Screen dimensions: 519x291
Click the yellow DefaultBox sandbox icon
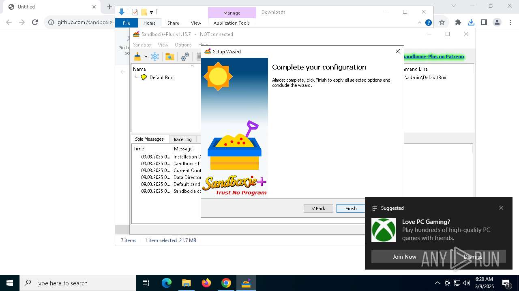(x=144, y=77)
